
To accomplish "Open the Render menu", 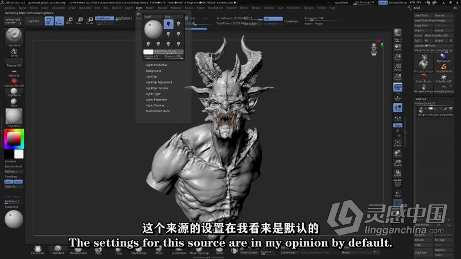I will (232, 8).
